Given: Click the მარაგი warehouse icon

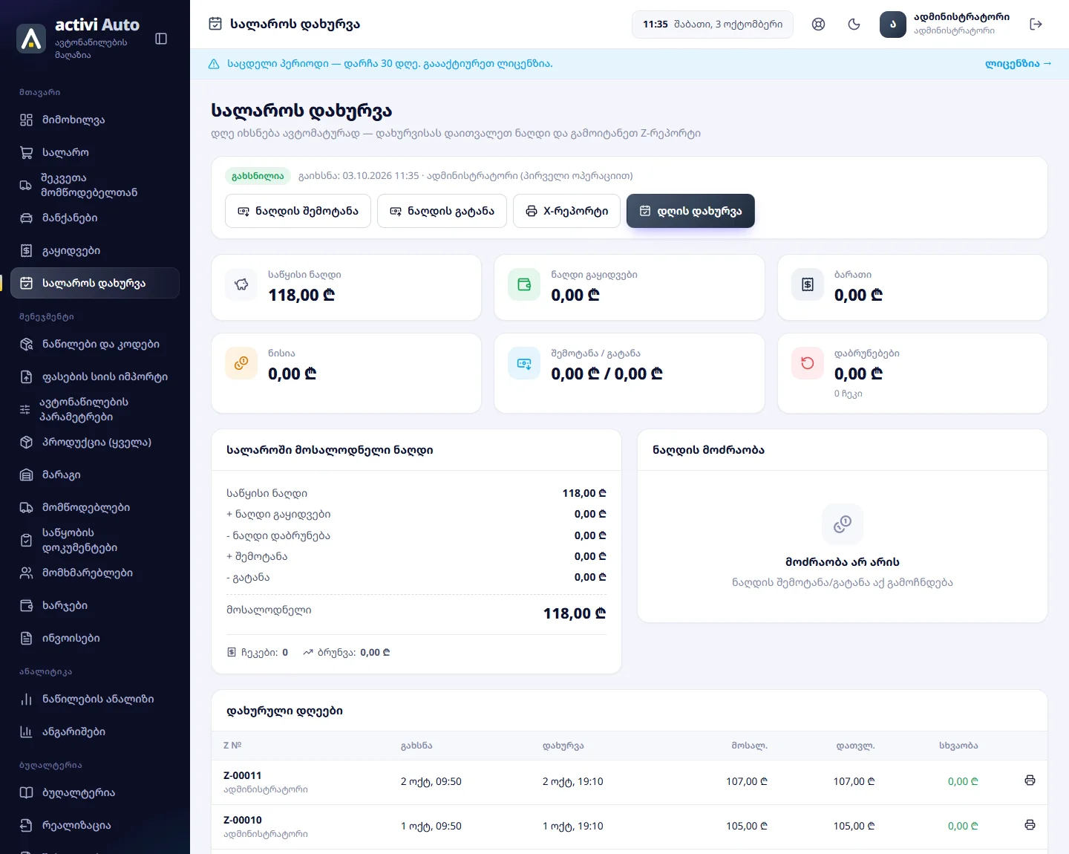Looking at the screenshot, I should tap(26, 475).
